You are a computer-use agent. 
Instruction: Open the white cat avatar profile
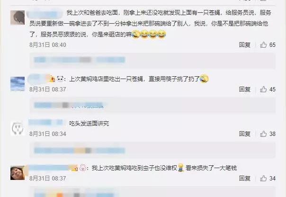point(18,128)
